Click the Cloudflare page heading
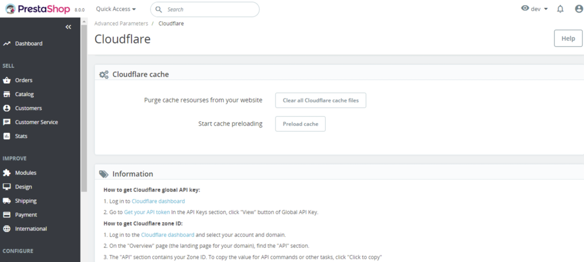 coord(123,39)
